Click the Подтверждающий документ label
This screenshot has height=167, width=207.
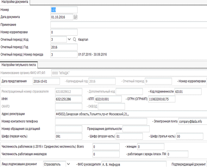(x=189, y=164)
